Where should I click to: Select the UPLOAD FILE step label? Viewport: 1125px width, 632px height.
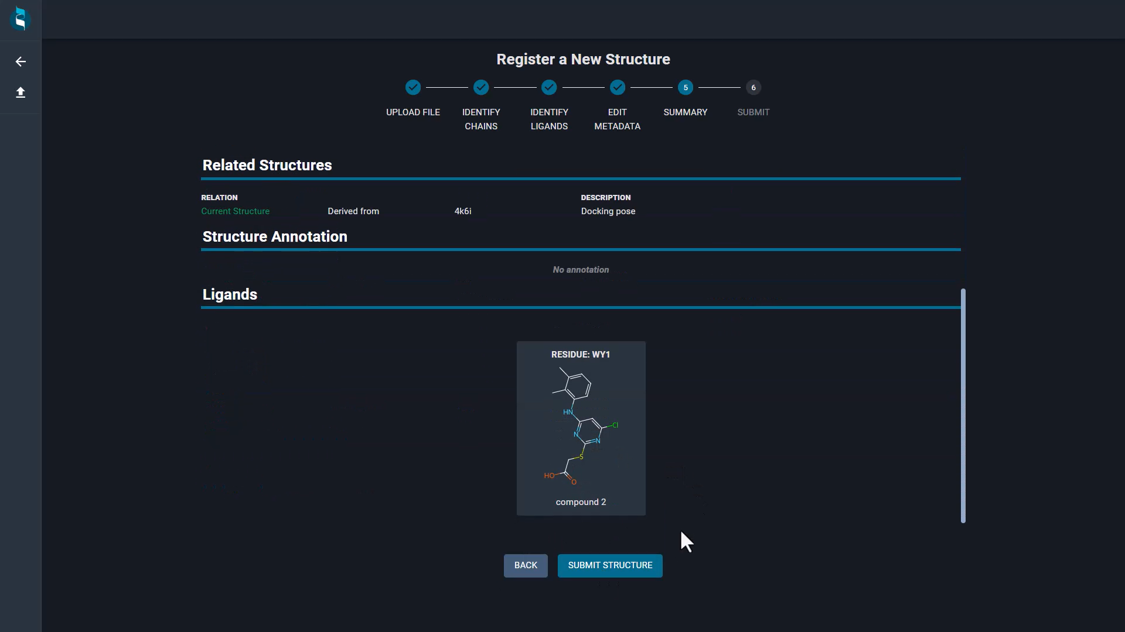point(413,112)
